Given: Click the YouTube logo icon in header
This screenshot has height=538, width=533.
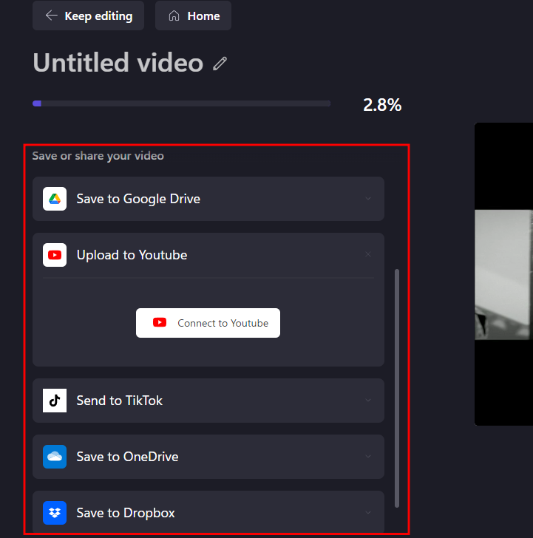Looking at the screenshot, I should [55, 255].
